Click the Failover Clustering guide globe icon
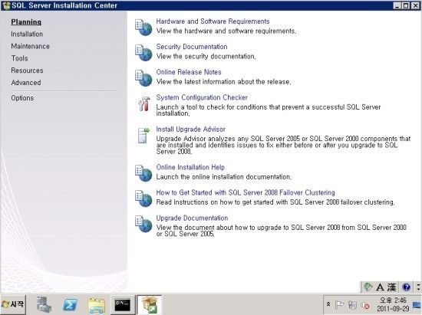Image resolution: width=422 pixels, height=315 pixels. (x=143, y=198)
